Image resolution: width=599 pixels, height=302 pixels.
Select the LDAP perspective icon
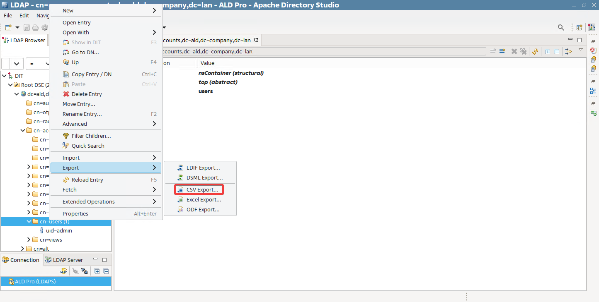point(591,27)
